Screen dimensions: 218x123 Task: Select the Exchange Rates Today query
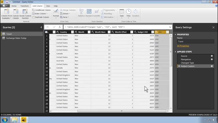click(x=16, y=38)
